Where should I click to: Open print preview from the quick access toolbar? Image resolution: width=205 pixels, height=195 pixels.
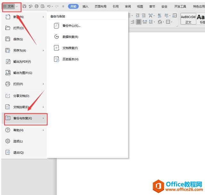pos(43,6)
